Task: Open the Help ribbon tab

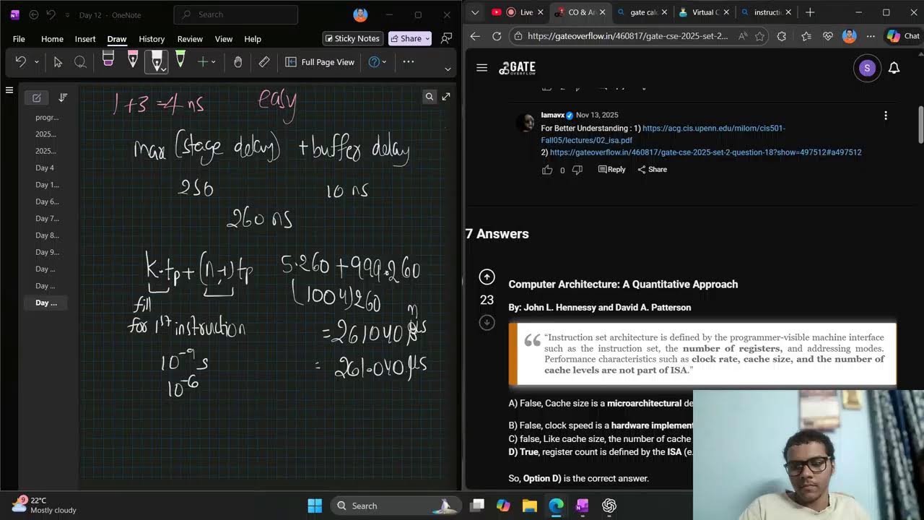Action: [253, 39]
